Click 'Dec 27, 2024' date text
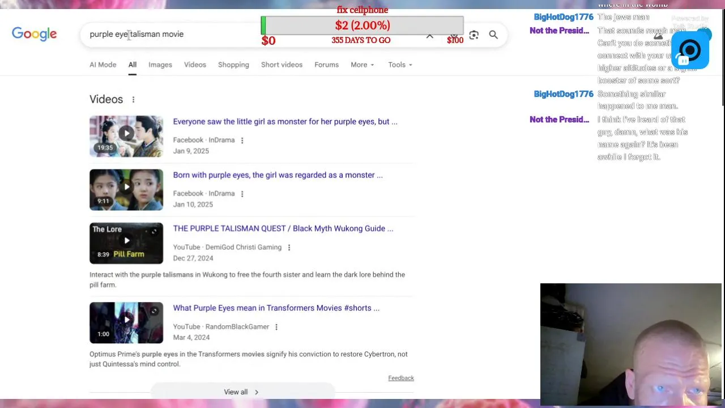Screen dimensions: 725x408 pyautogui.click(x=193, y=258)
